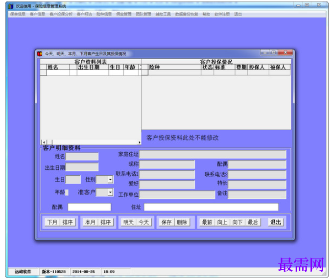Jump to first record with 最前
Image resolution: width=333 pixels, height=280 pixels.
[x=207, y=222]
